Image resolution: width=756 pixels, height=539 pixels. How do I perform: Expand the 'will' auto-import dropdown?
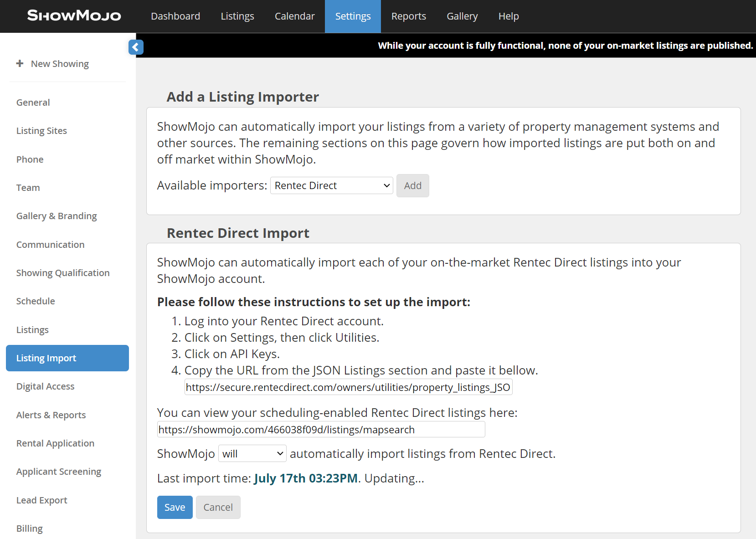[252, 454]
